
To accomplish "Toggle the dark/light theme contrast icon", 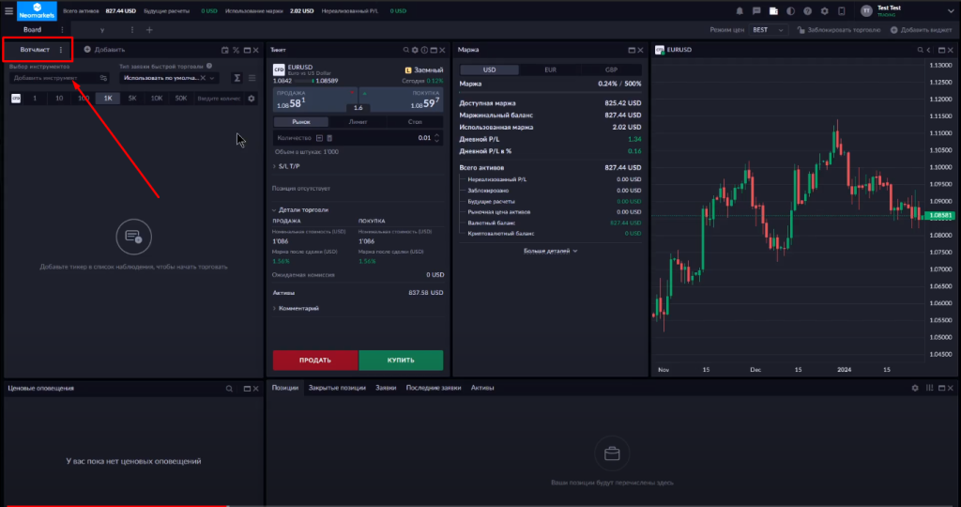I will [790, 11].
